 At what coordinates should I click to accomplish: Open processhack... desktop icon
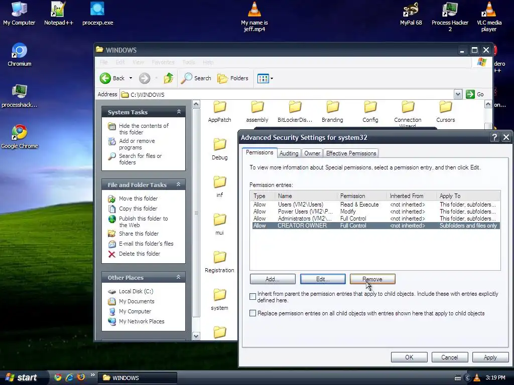pyautogui.click(x=20, y=96)
